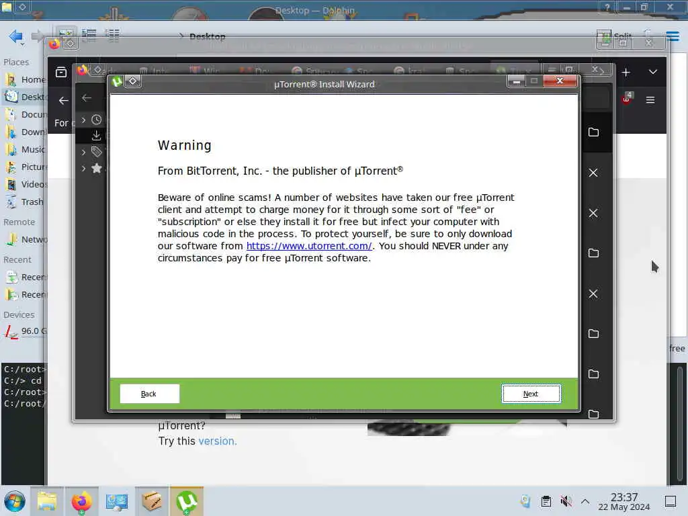Select Desktop in Dolphin Places

pos(24,97)
